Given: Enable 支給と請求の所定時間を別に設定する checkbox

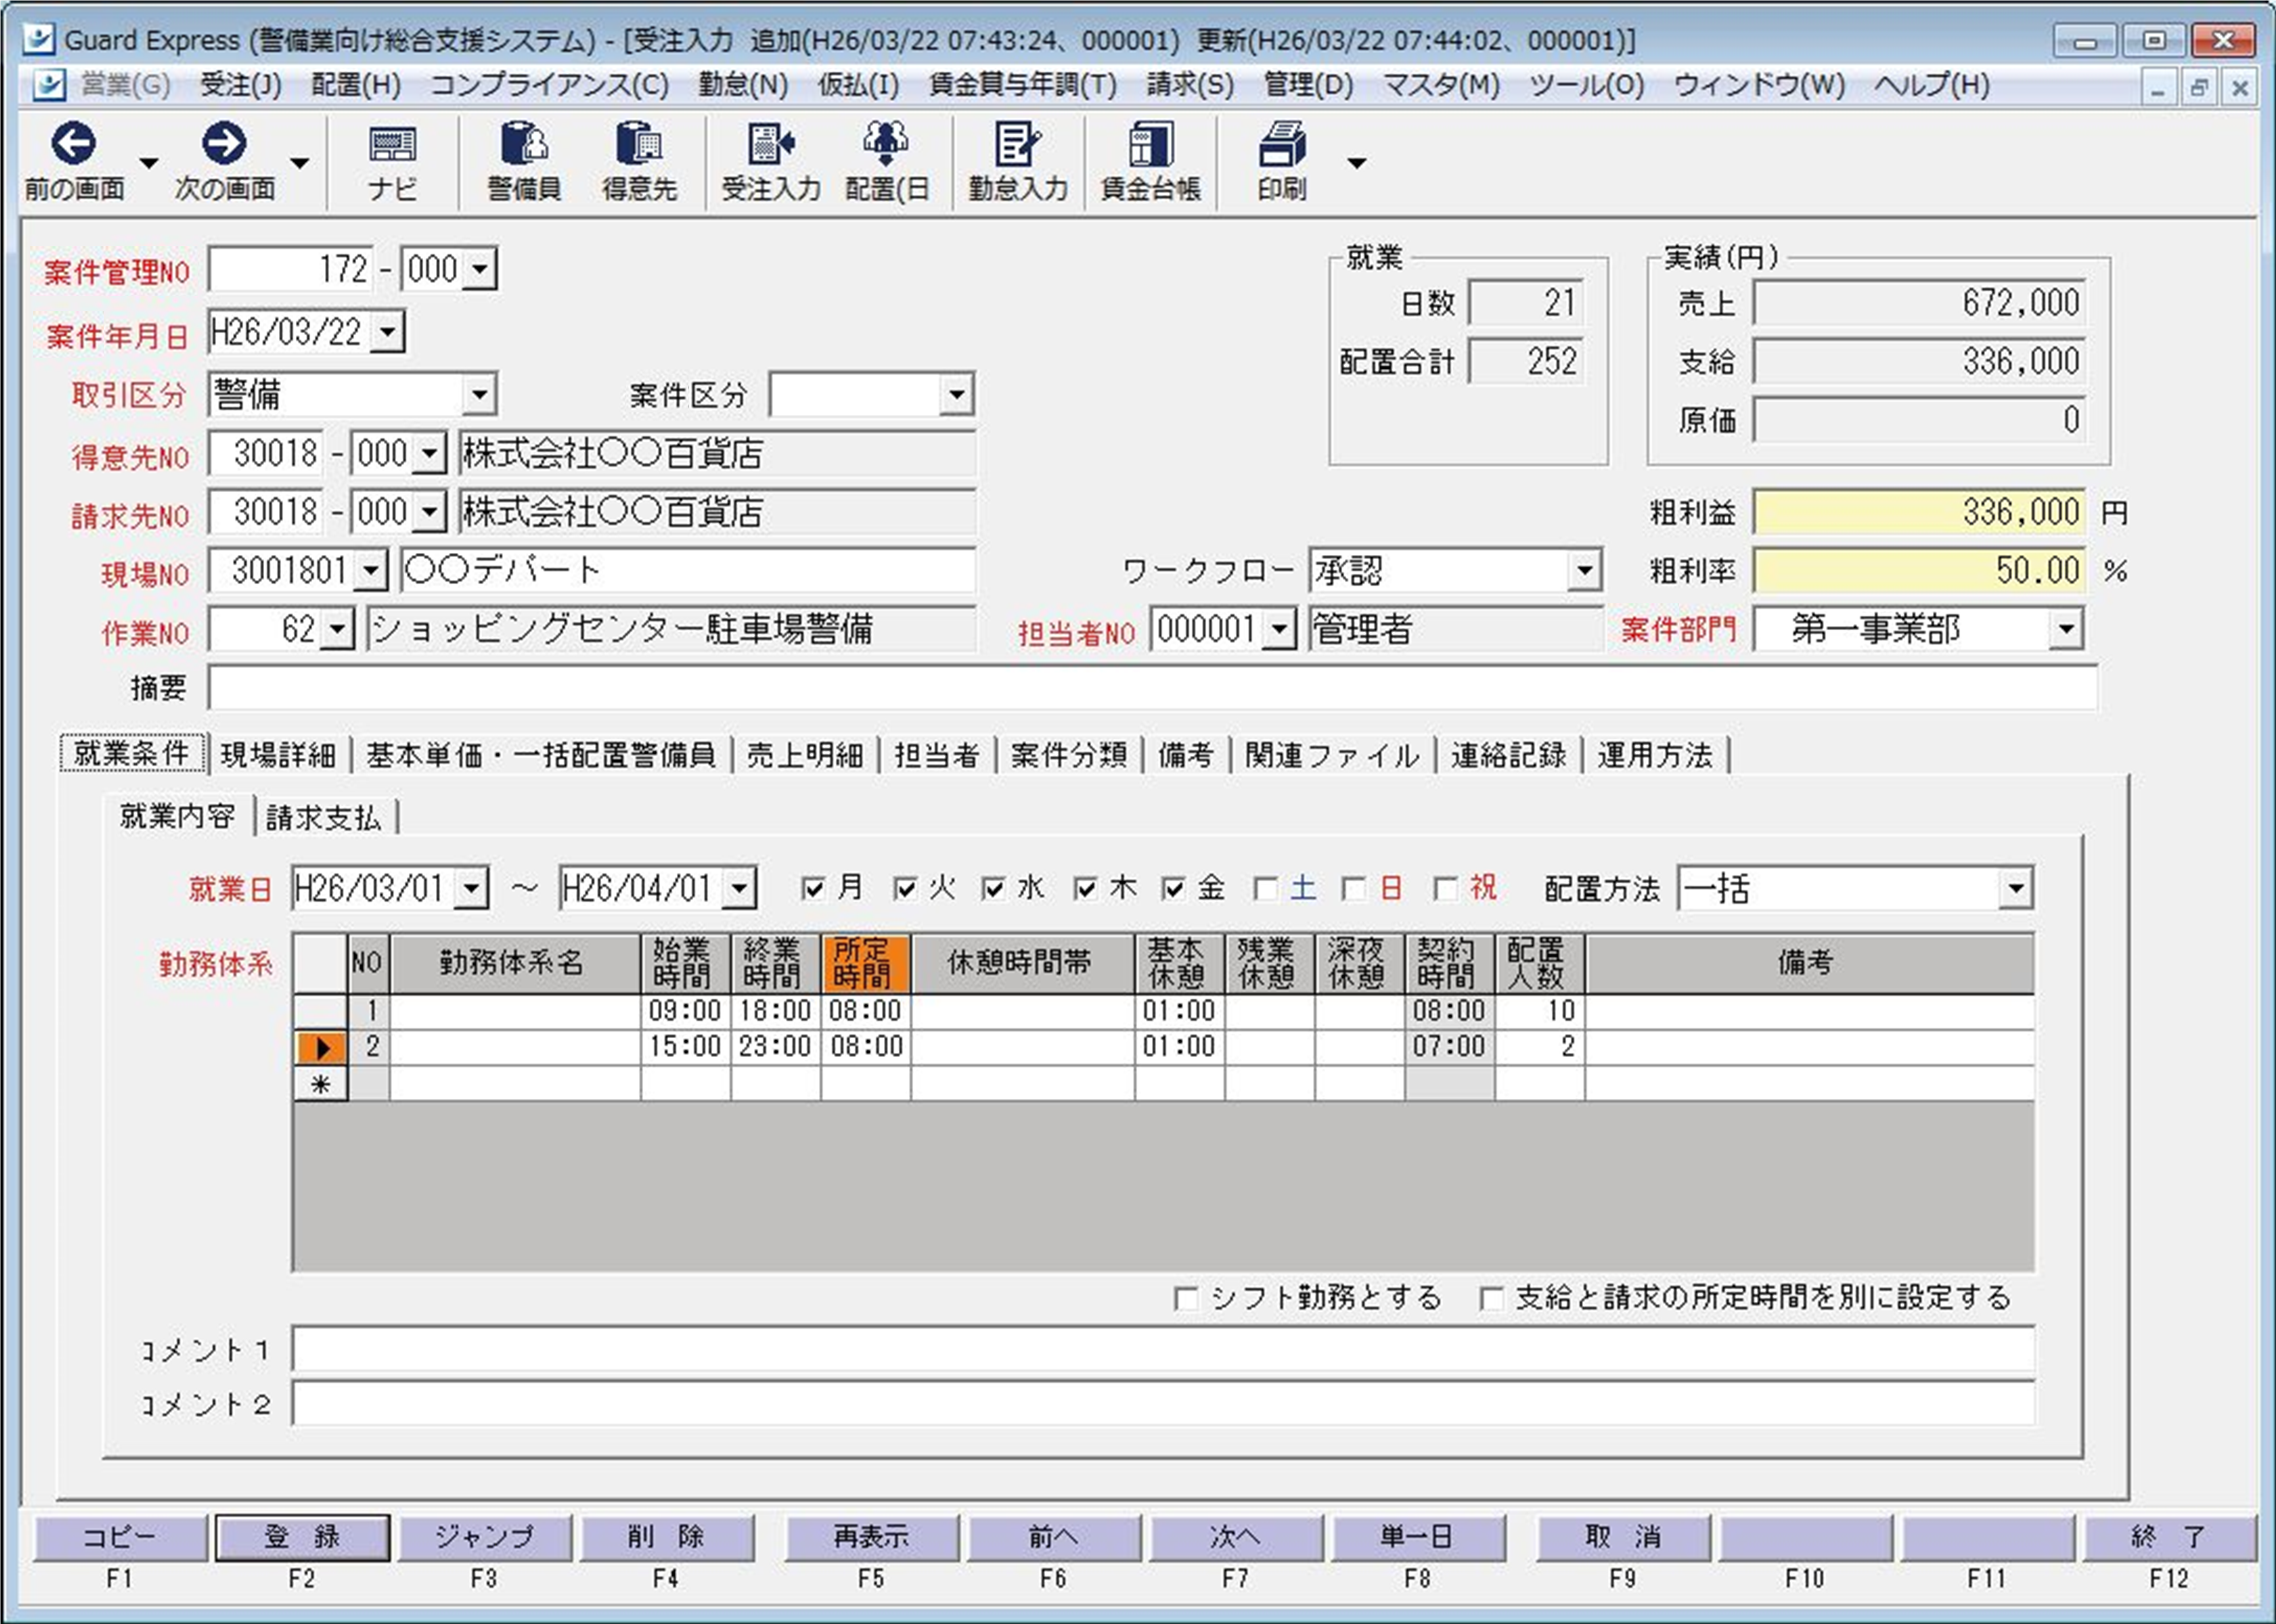Looking at the screenshot, I should 1491,1298.
